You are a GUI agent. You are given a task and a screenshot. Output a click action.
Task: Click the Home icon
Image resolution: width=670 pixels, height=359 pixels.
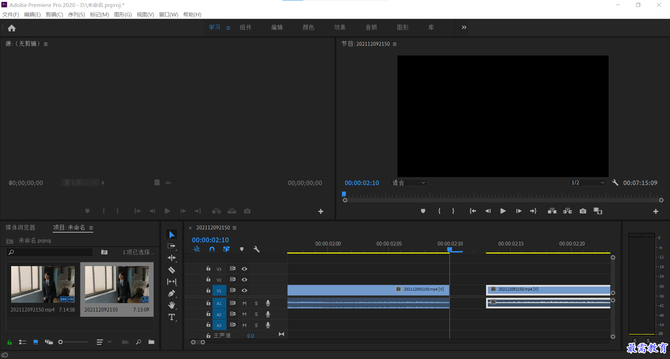point(12,28)
